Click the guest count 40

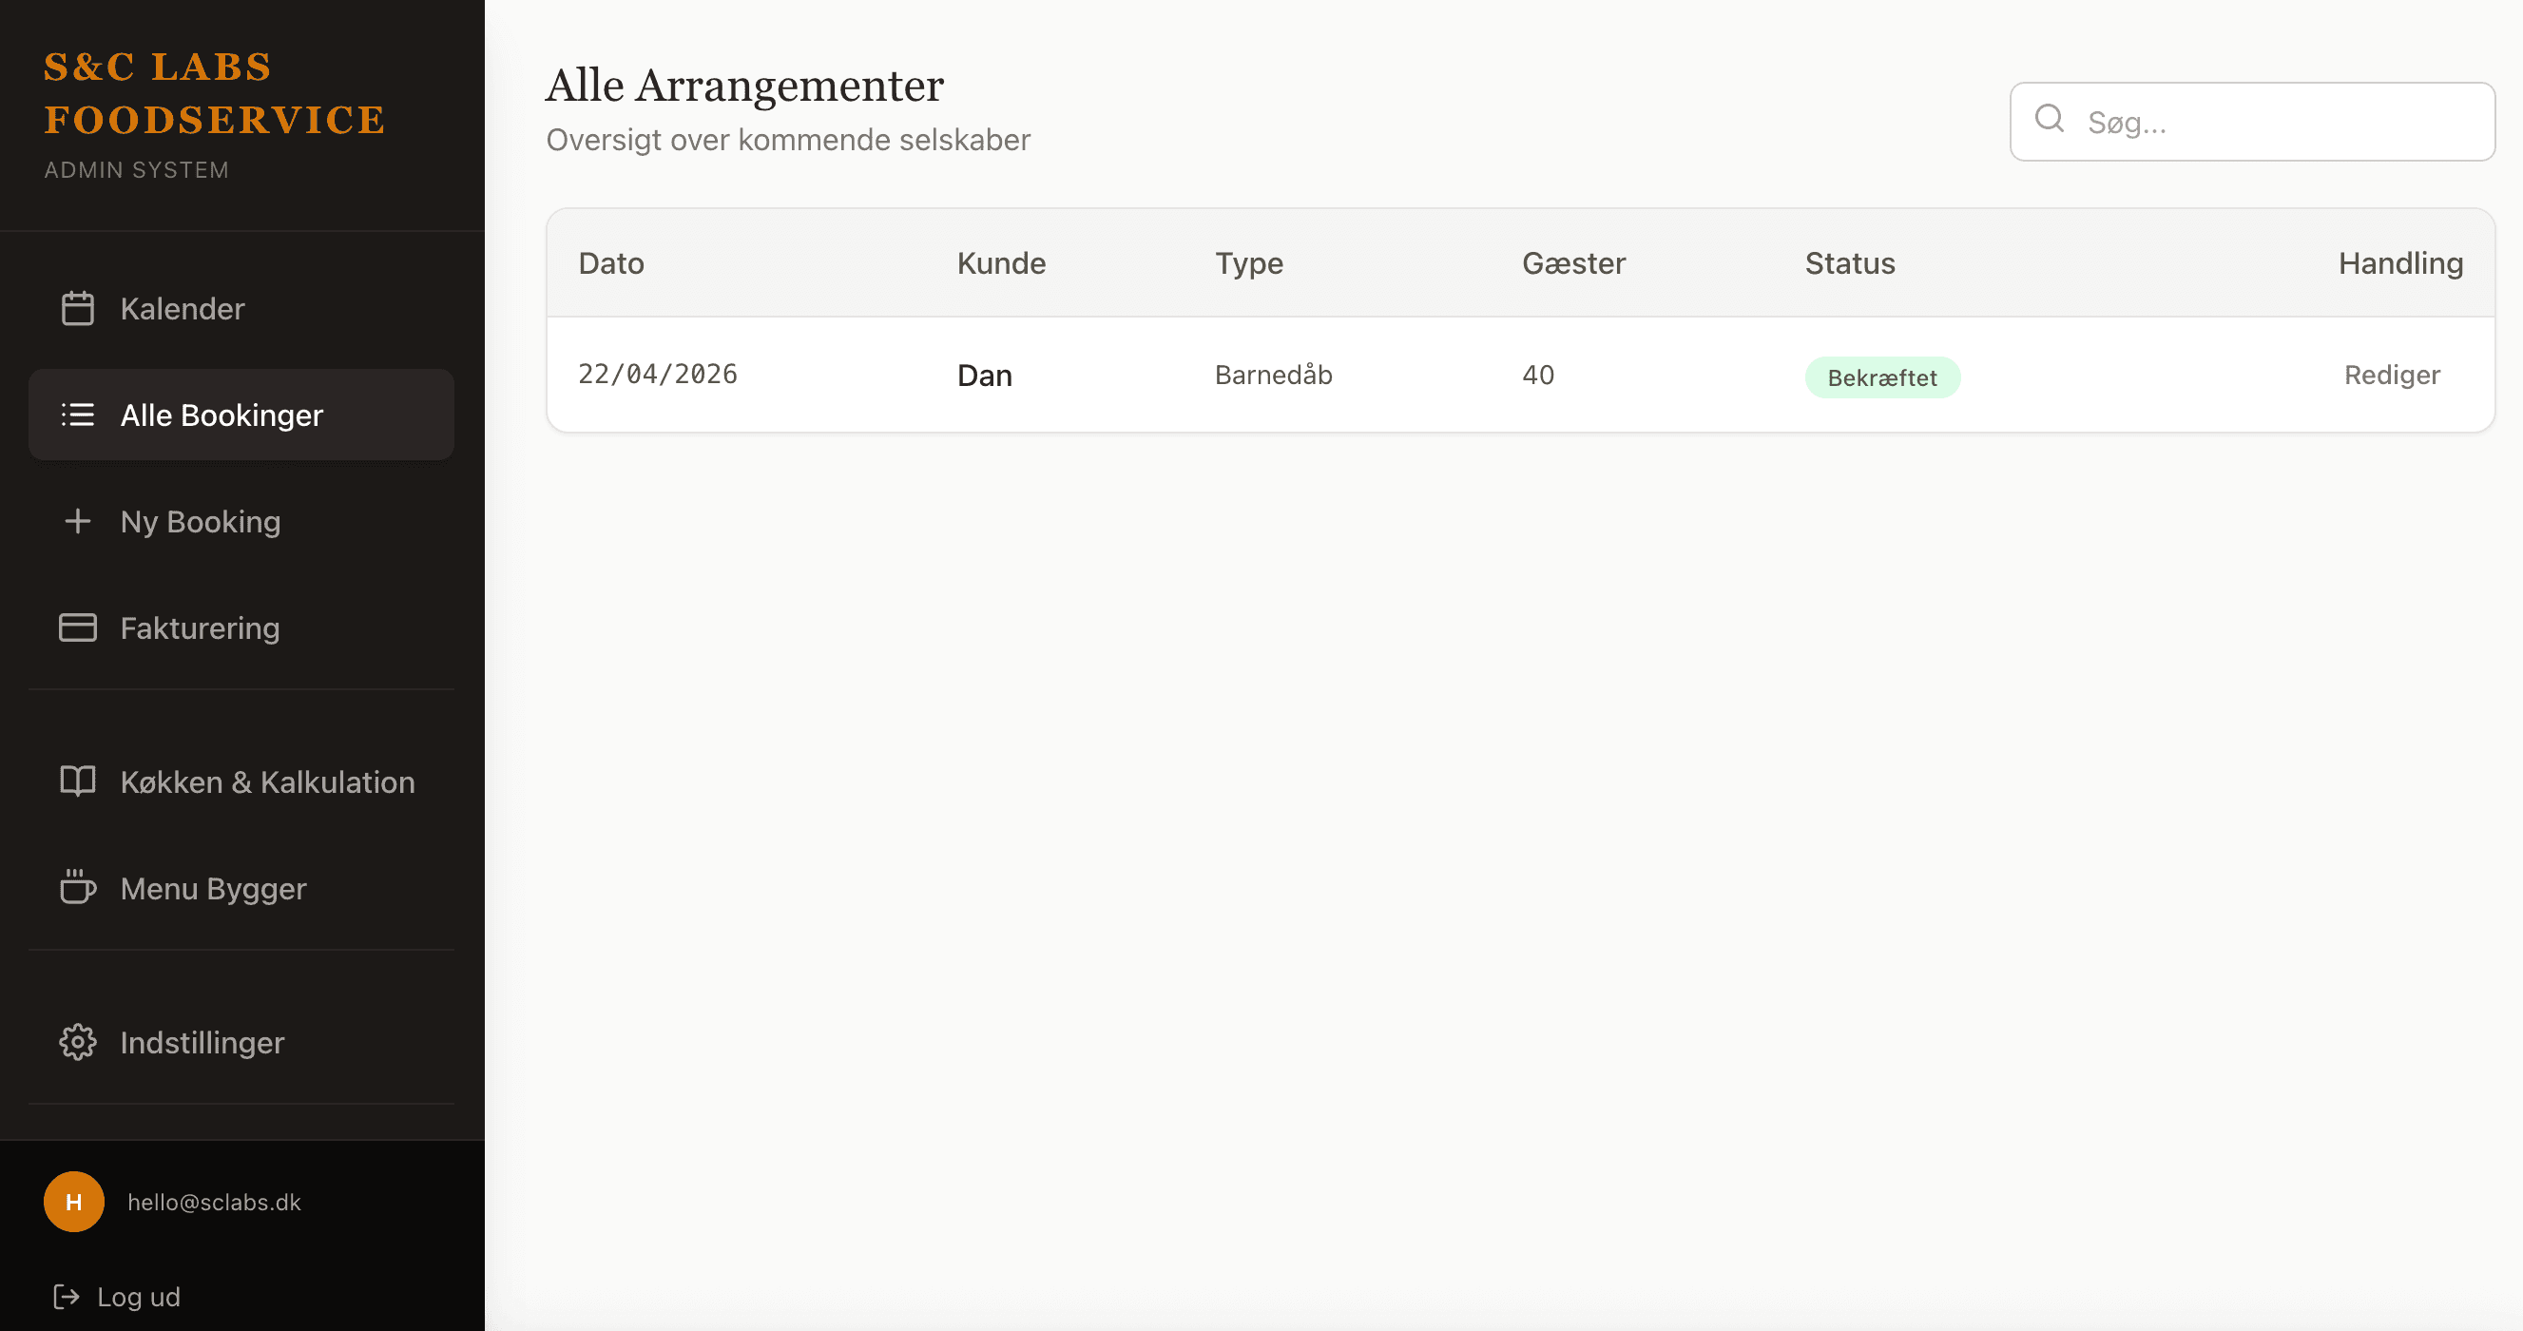pos(1538,375)
